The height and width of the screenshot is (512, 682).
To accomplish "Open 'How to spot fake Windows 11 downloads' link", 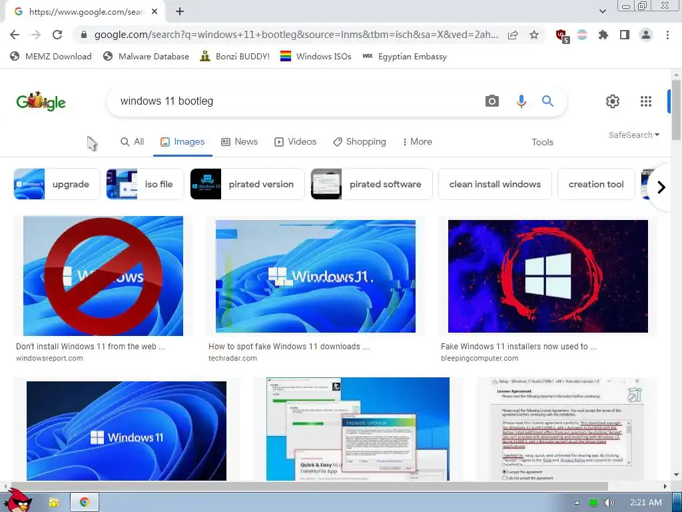I will click(288, 347).
